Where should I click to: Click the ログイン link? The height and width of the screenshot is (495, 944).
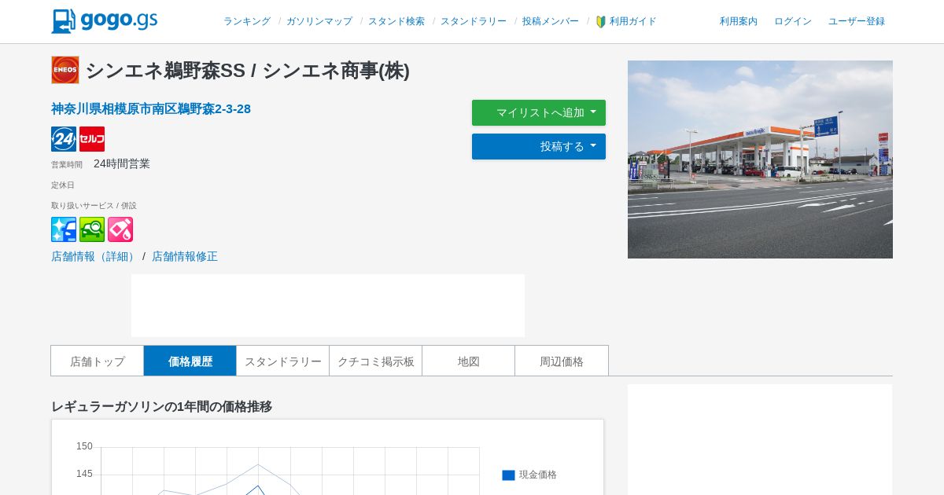793,21
